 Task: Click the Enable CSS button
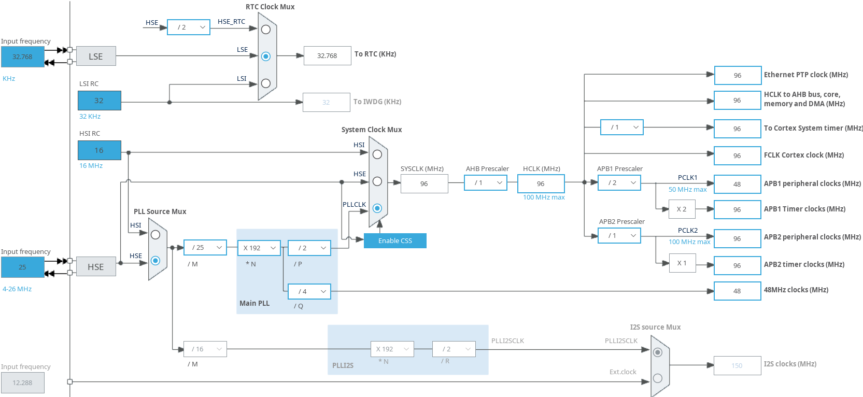click(x=395, y=241)
